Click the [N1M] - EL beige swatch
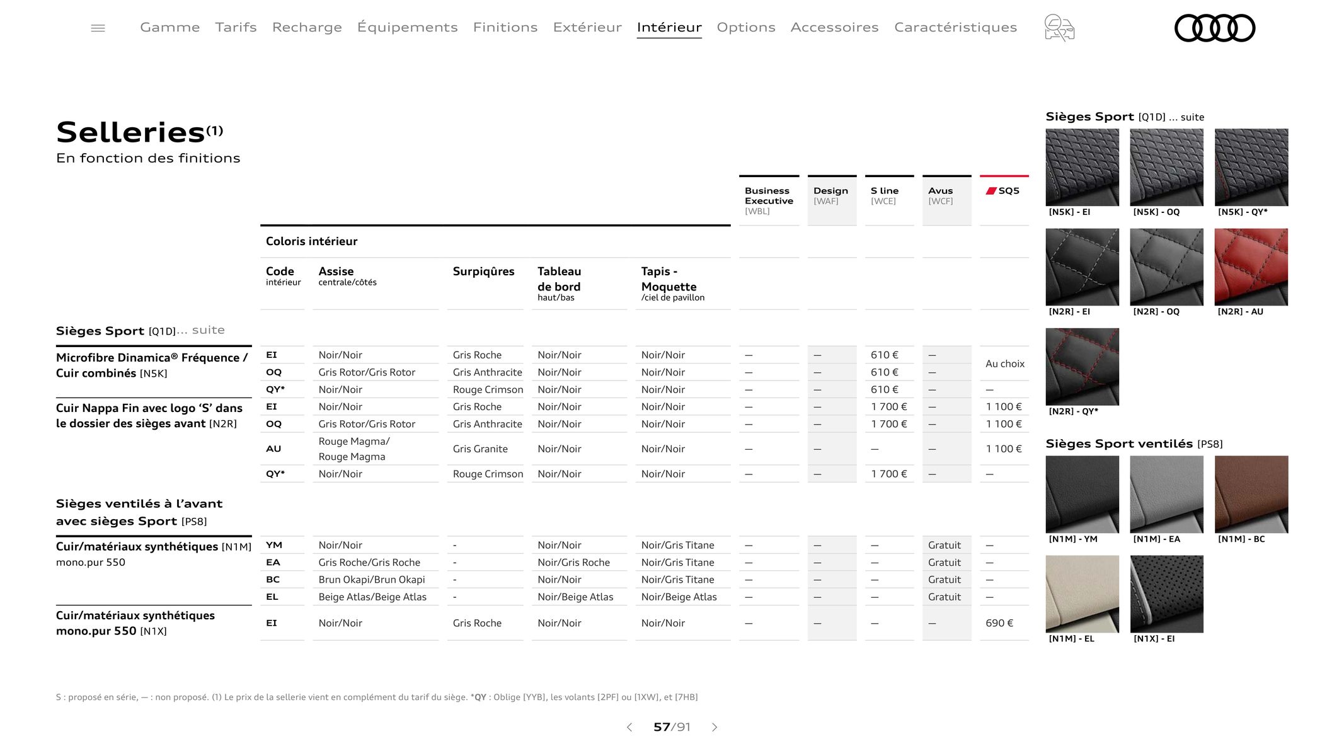 1082,593
